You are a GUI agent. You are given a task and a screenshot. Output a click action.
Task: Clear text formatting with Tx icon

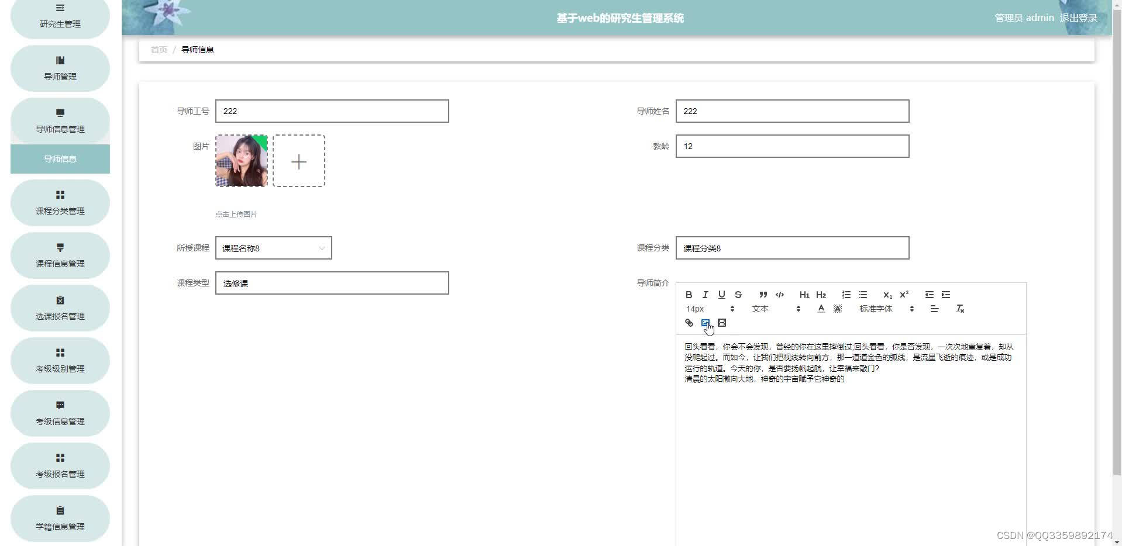pyautogui.click(x=959, y=309)
